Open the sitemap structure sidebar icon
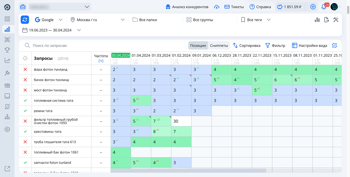The width and height of the screenshot is (350, 177). pos(7,117)
